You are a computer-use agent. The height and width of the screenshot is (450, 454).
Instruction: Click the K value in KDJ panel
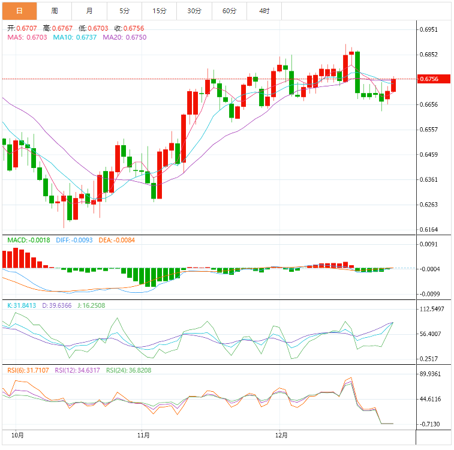(25, 305)
